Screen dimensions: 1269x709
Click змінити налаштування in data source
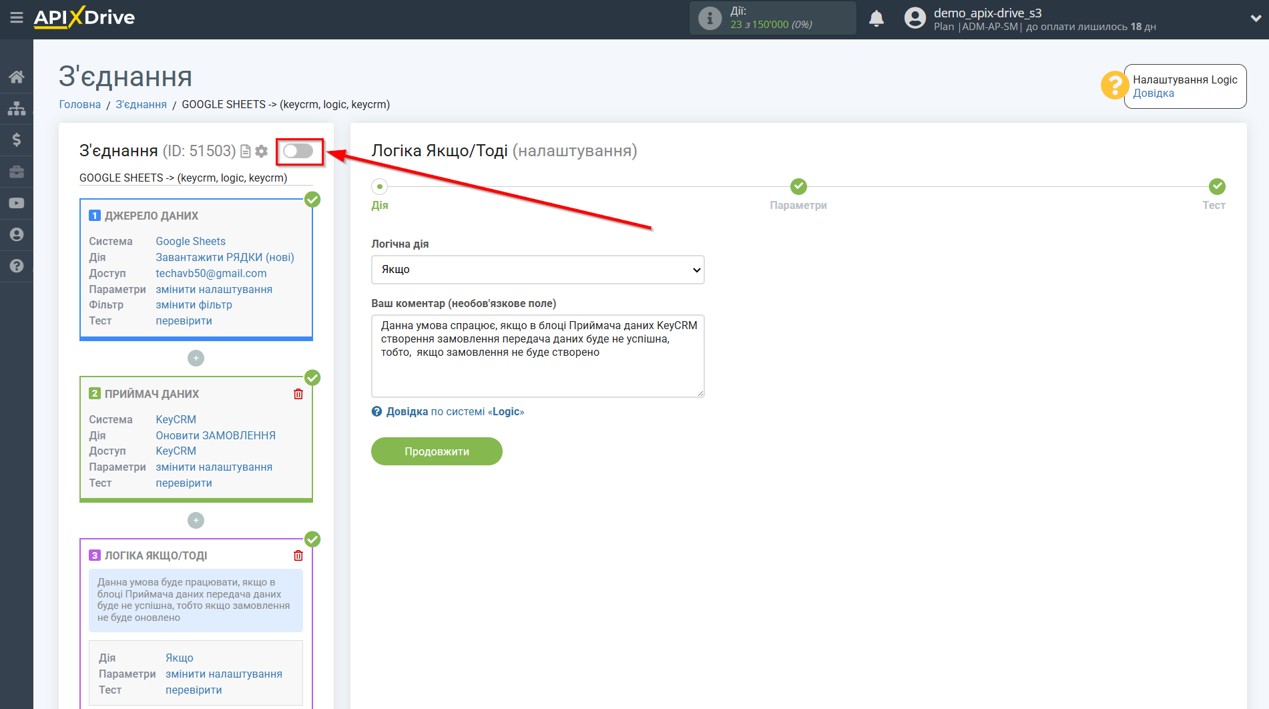[214, 289]
